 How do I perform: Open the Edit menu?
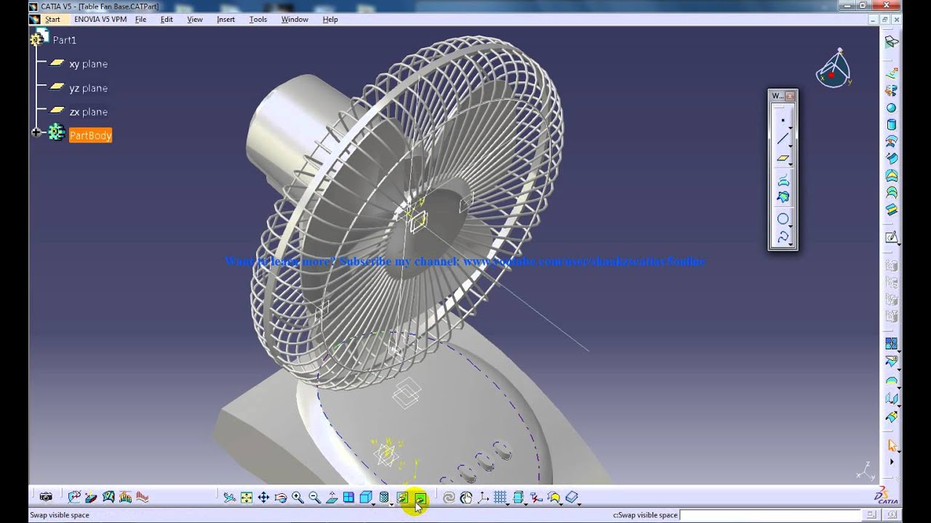coord(167,20)
